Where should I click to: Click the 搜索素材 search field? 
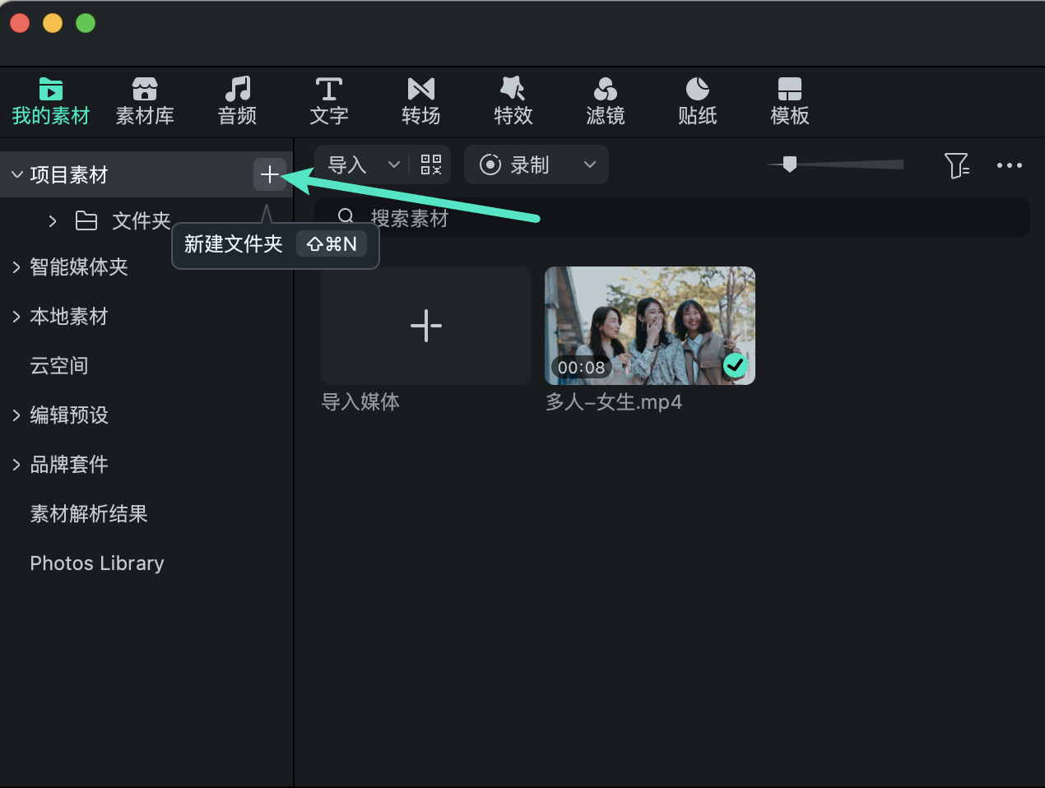[672, 217]
